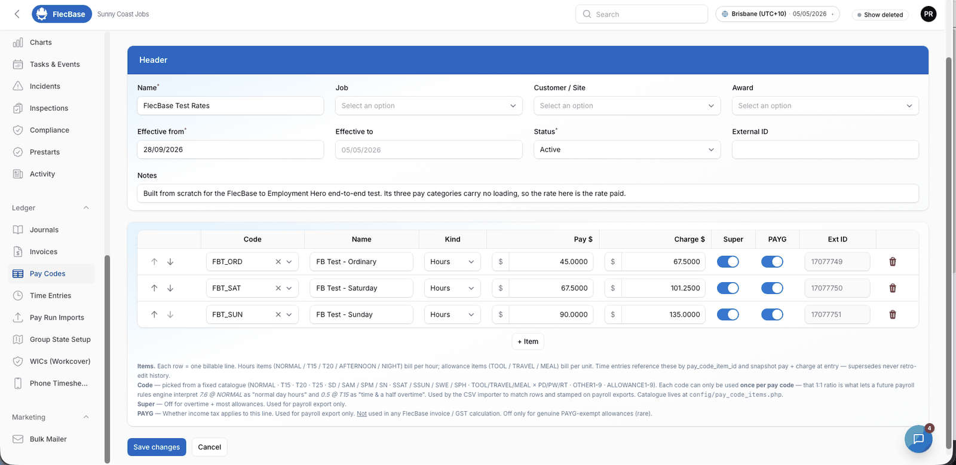The width and height of the screenshot is (956, 465).
Task: Collapse the Ledger sidebar section
Action: point(86,208)
